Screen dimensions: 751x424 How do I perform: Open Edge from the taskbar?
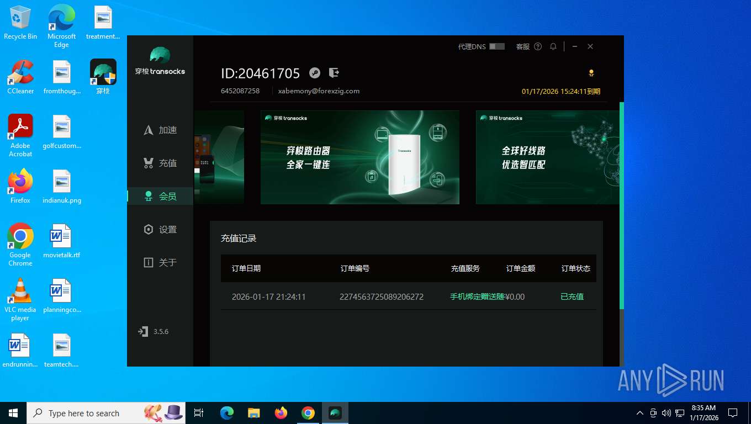227,413
